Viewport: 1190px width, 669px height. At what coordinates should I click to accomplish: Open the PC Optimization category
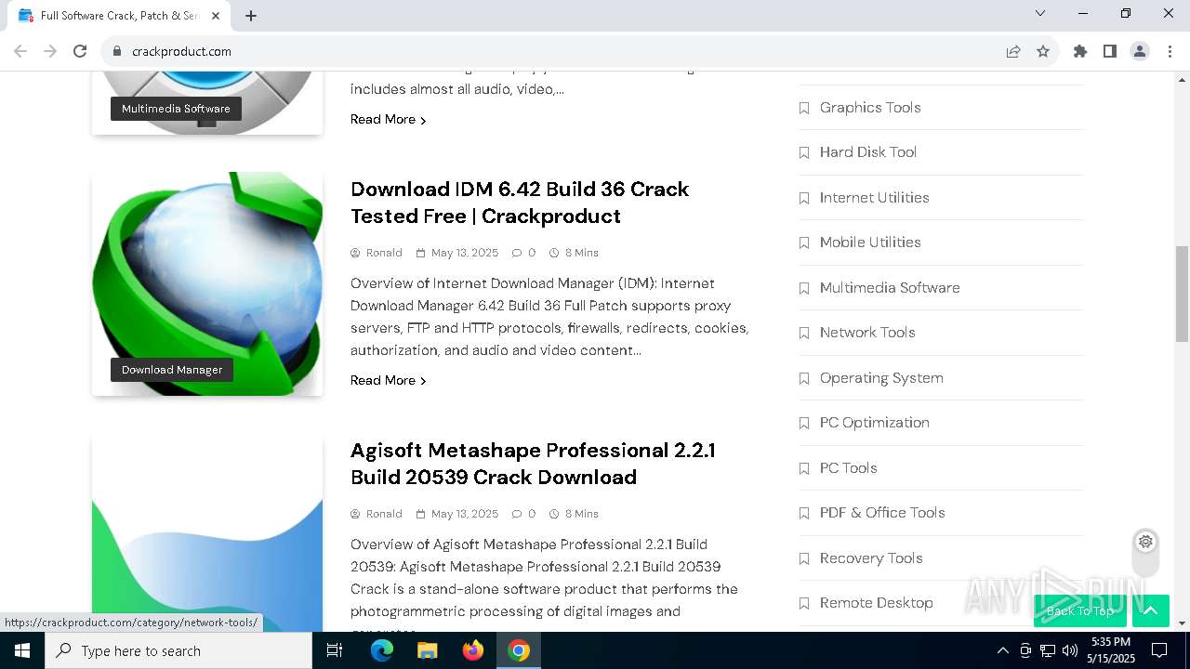click(x=874, y=422)
